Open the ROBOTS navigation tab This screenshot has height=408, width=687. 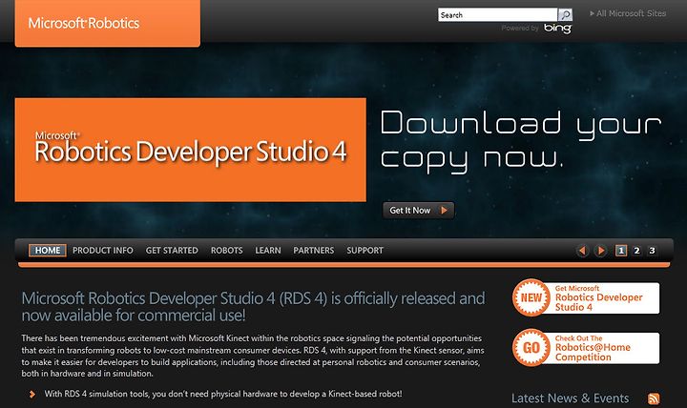(x=226, y=251)
